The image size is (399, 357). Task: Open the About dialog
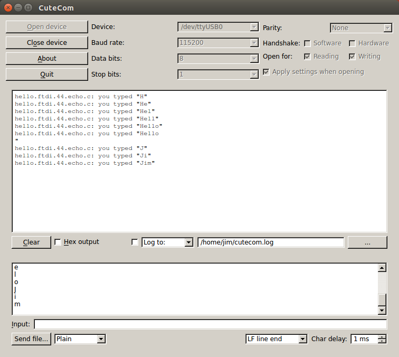(x=47, y=58)
